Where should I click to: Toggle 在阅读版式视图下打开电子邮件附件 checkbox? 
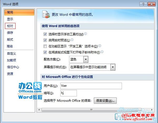pos(45,52)
